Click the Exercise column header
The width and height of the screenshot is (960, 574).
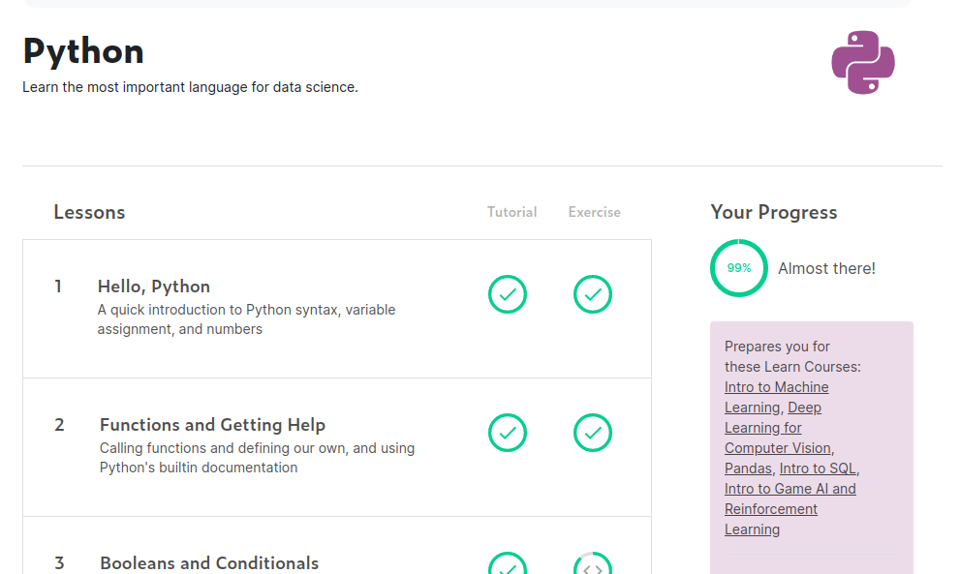point(594,212)
